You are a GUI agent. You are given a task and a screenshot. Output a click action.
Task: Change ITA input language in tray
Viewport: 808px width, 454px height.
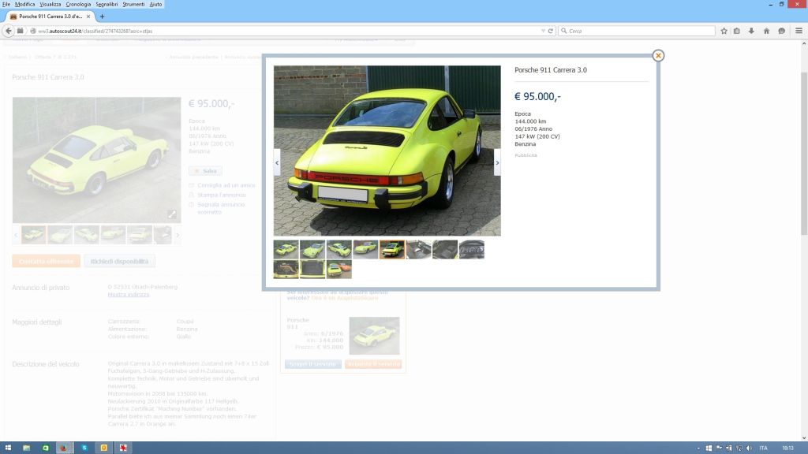click(x=763, y=448)
